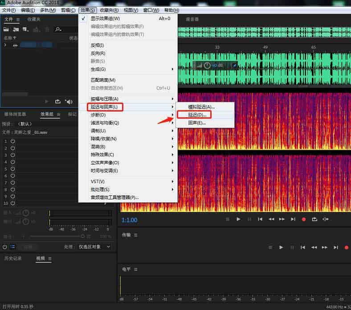Screen dimensions: 351x310
Task: Click the open file folder icon in Files panel
Action: pyautogui.click(x=6, y=29)
